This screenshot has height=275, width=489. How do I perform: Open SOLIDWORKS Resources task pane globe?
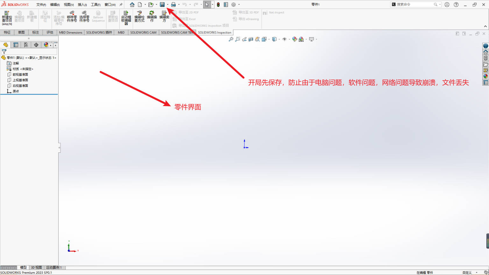point(485,46)
